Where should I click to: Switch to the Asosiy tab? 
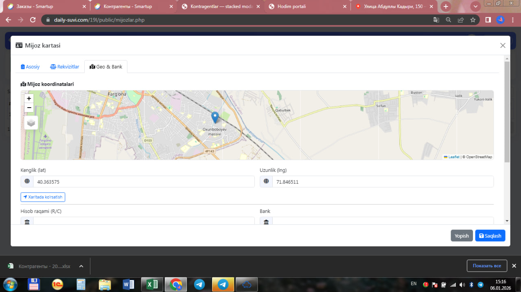coord(30,67)
